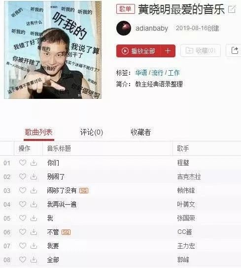Open the 流行 tag link

(x=157, y=73)
